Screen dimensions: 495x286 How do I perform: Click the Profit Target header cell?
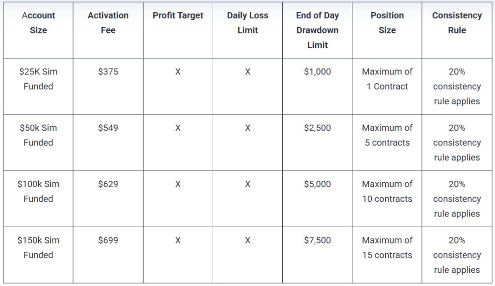tap(178, 15)
